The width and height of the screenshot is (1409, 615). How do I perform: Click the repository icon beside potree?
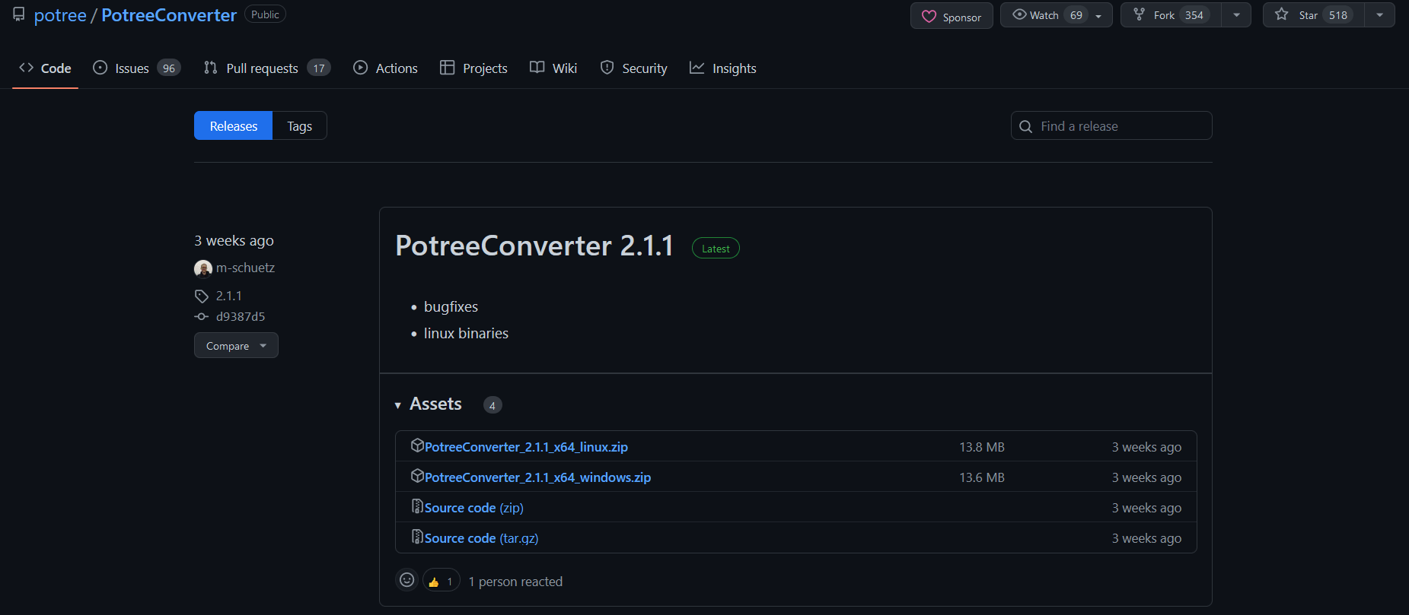tap(19, 14)
